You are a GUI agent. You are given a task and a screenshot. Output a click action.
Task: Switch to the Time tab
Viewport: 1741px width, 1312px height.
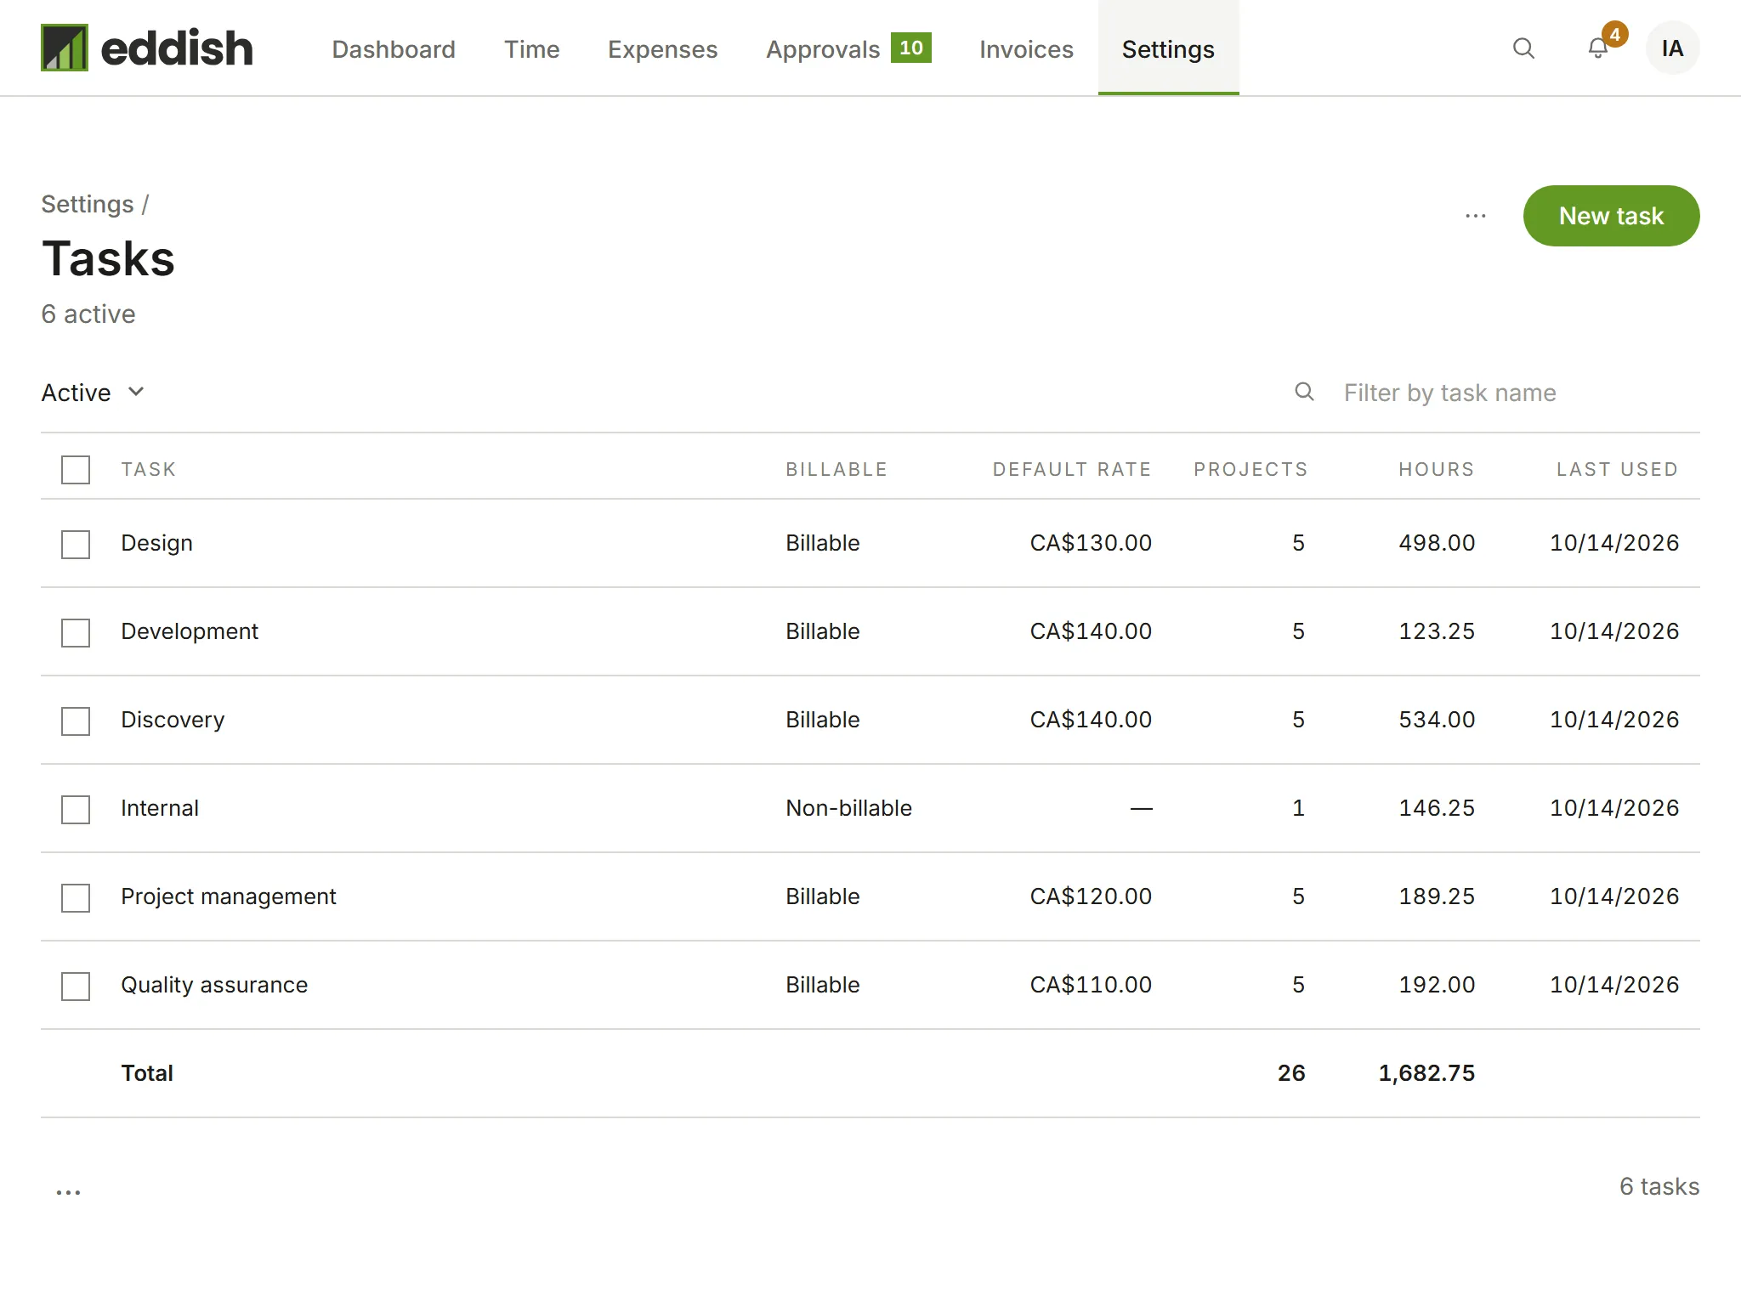tap(532, 49)
